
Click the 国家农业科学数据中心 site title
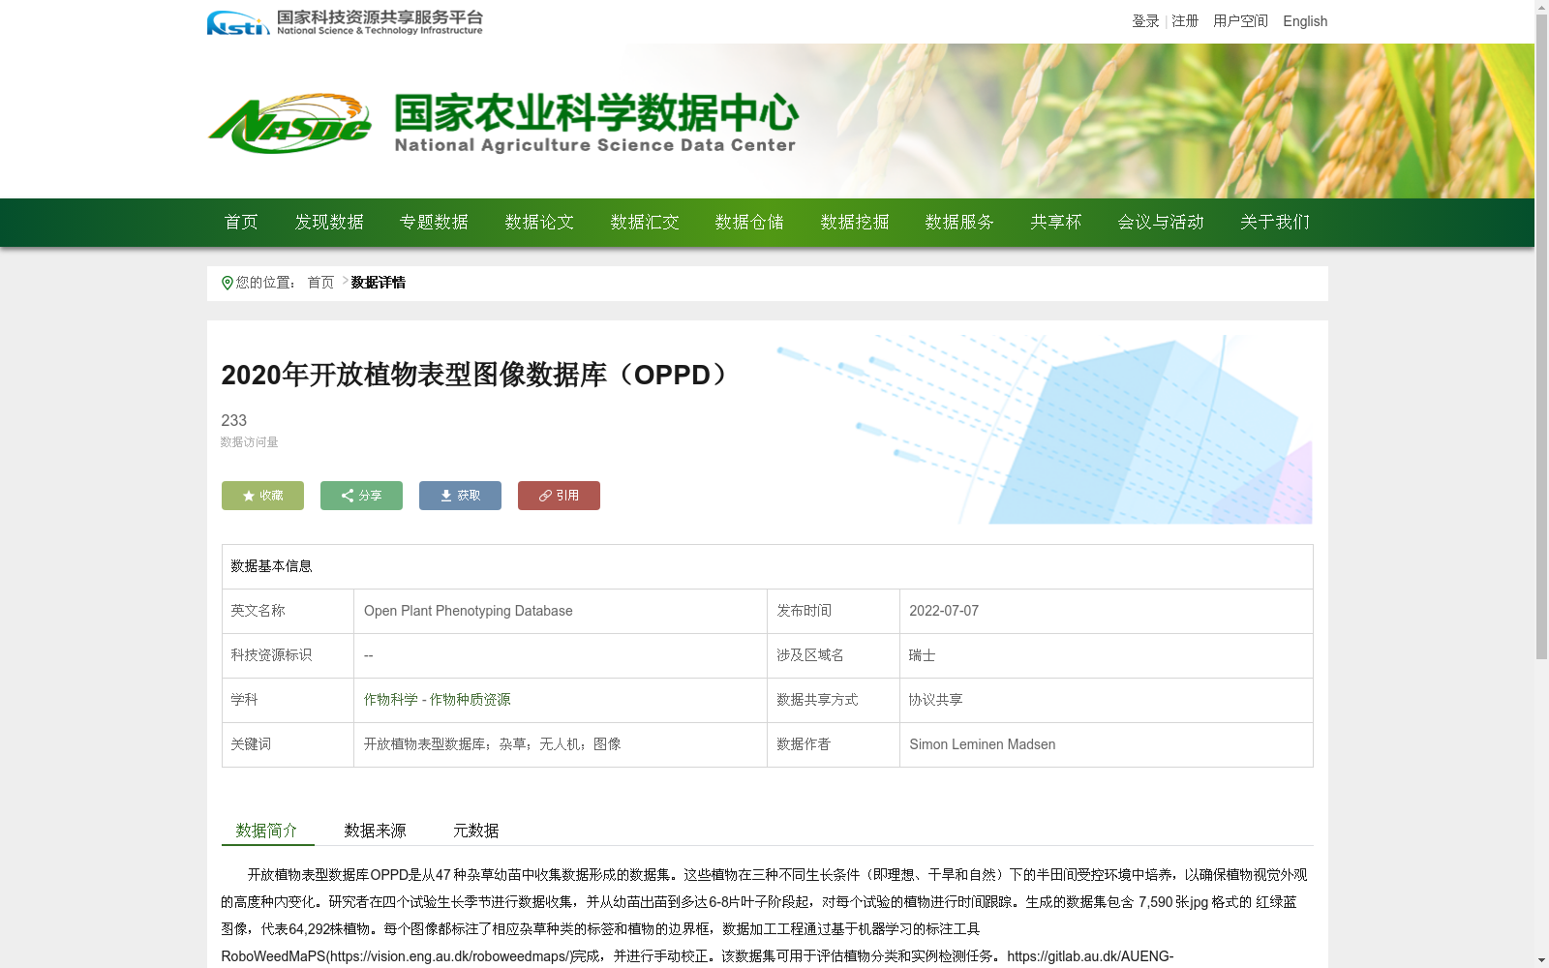595,112
